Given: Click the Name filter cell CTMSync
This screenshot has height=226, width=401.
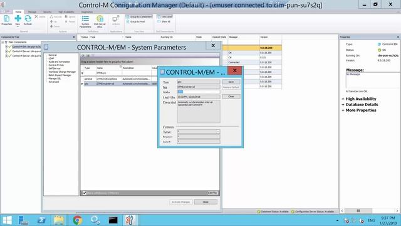Looking at the screenshot, I should point(109,73).
